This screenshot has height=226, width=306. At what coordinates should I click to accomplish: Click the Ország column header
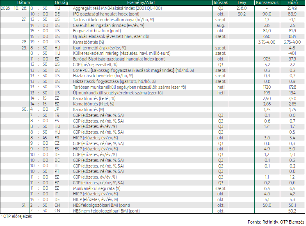pyautogui.click(x=62, y=2)
